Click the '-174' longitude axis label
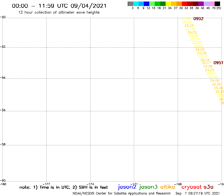Screen dimensions: 224x196 pyautogui.click(x=90, y=184)
